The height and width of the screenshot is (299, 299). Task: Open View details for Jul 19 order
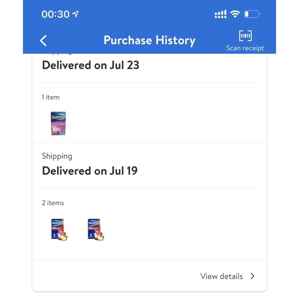221,277
